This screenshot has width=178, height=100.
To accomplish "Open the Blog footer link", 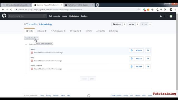I will (x=144, y=96).
